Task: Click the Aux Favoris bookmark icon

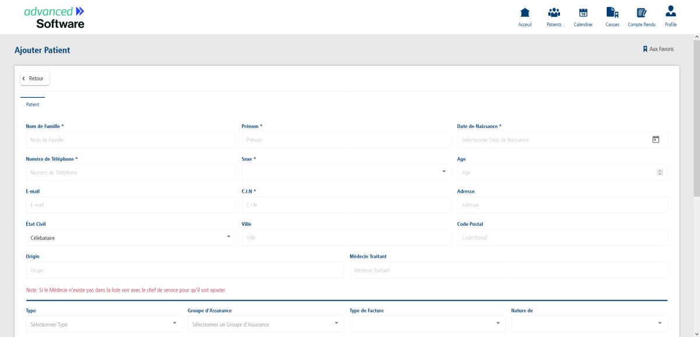Action: coord(645,49)
